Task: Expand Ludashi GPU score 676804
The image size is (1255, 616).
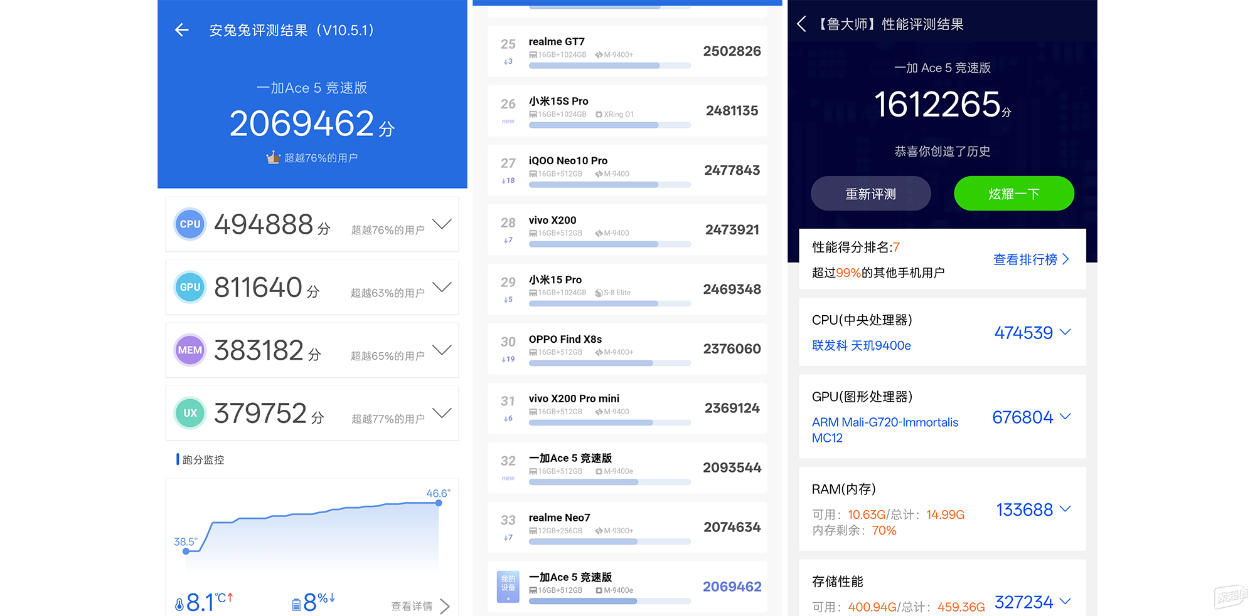Action: (x=1065, y=417)
